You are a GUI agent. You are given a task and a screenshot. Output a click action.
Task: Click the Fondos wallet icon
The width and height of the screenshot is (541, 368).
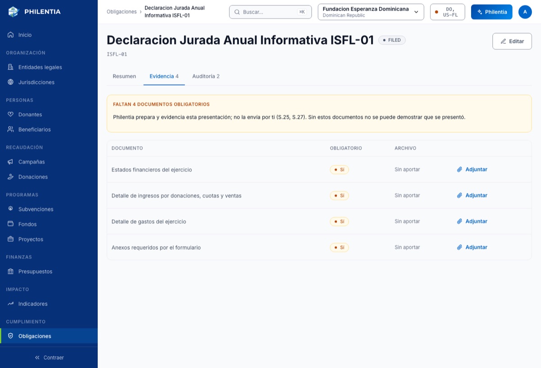coord(11,224)
